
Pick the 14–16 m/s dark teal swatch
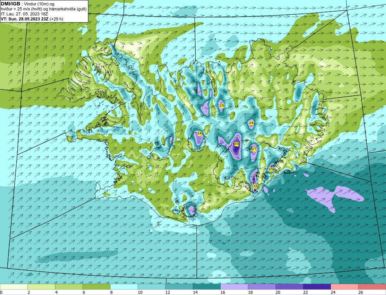coord(207,287)
